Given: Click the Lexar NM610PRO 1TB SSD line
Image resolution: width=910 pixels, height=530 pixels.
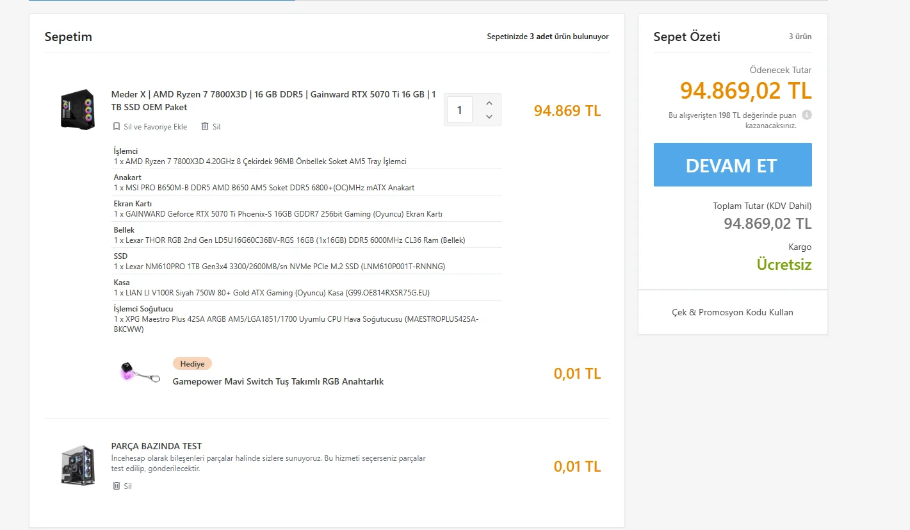Looking at the screenshot, I should 279,267.
